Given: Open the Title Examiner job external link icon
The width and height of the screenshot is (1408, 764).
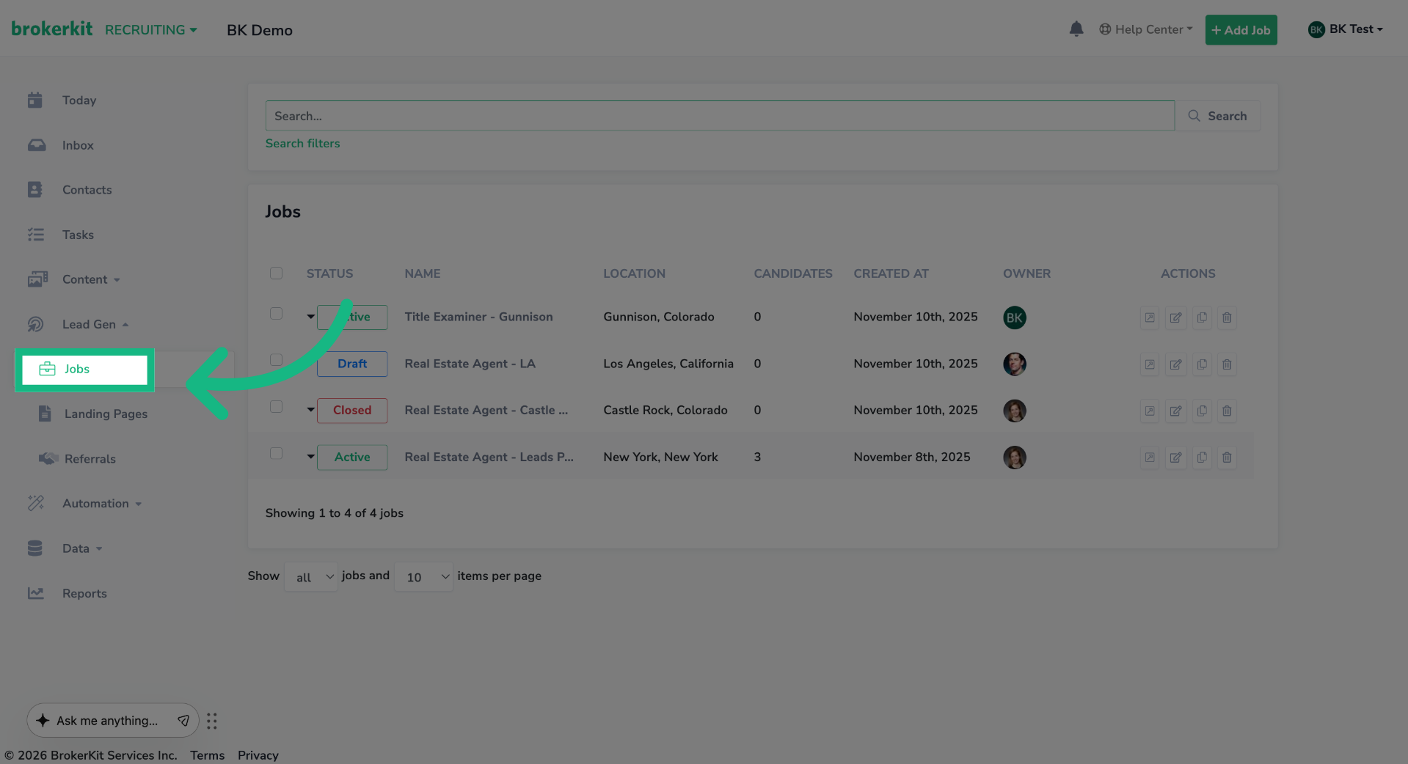Looking at the screenshot, I should pyautogui.click(x=1150, y=317).
